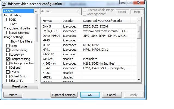Check Process whole image option
Viewport: 174px width, 109px height.
coord(85,10)
